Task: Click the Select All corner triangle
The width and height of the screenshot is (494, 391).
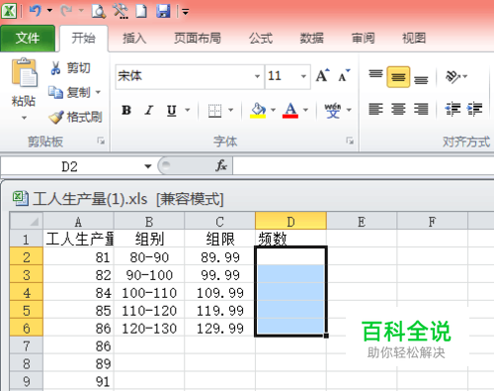Action: [27, 221]
